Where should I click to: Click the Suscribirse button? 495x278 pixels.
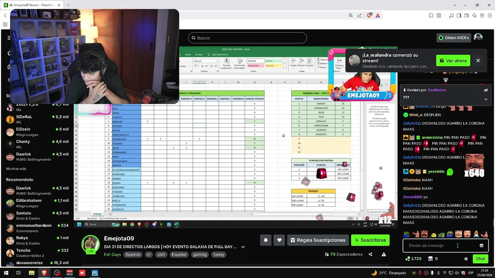coord(370,240)
